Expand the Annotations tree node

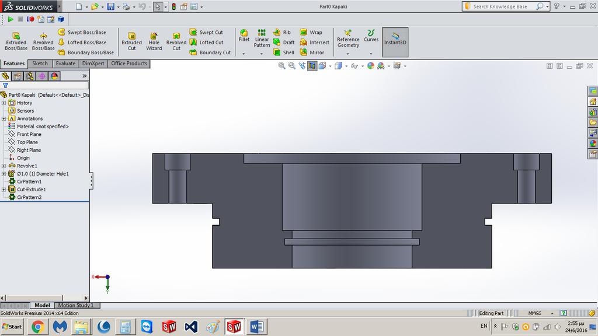coord(4,118)
